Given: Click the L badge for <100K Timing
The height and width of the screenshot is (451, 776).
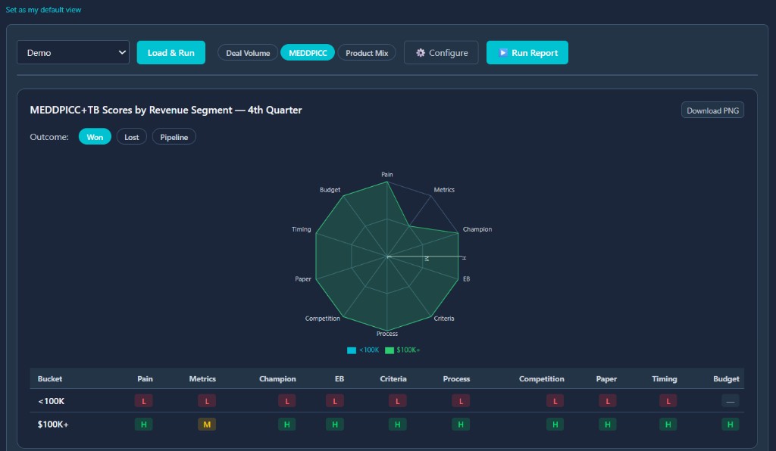Looking at the screenshot, I should (x=668, y=401).
